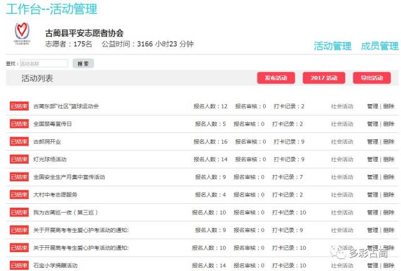The width and height of the screenshot is (401, 271).
Task: Click 管理 for 古郎洞开业
Action: pyautogui.click(x=372, y=142)
